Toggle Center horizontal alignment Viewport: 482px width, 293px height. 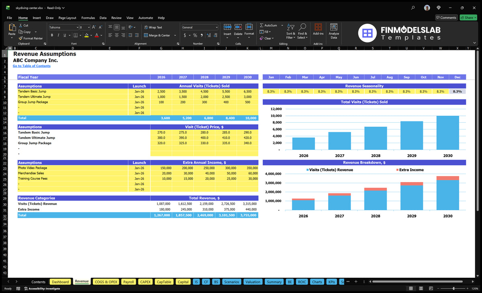116,35
